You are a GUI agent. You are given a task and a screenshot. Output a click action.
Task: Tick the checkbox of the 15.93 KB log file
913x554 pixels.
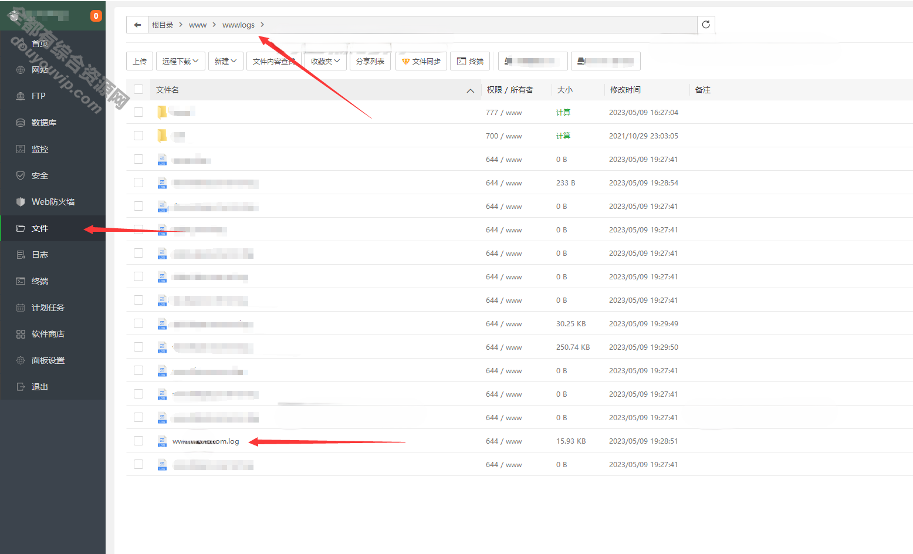(x=138, y=441)
